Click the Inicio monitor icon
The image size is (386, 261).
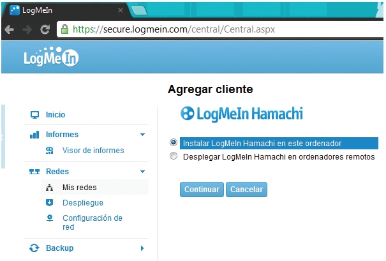(x=34, y=115)
